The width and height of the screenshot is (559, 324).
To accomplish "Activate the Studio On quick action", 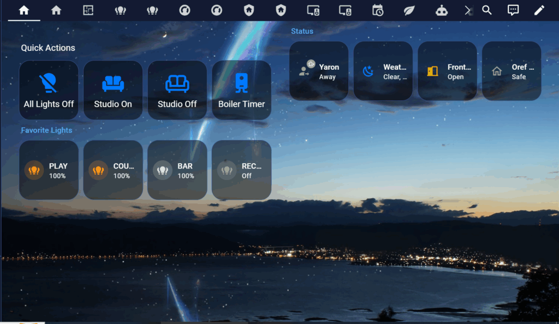I will click(113, 90).
